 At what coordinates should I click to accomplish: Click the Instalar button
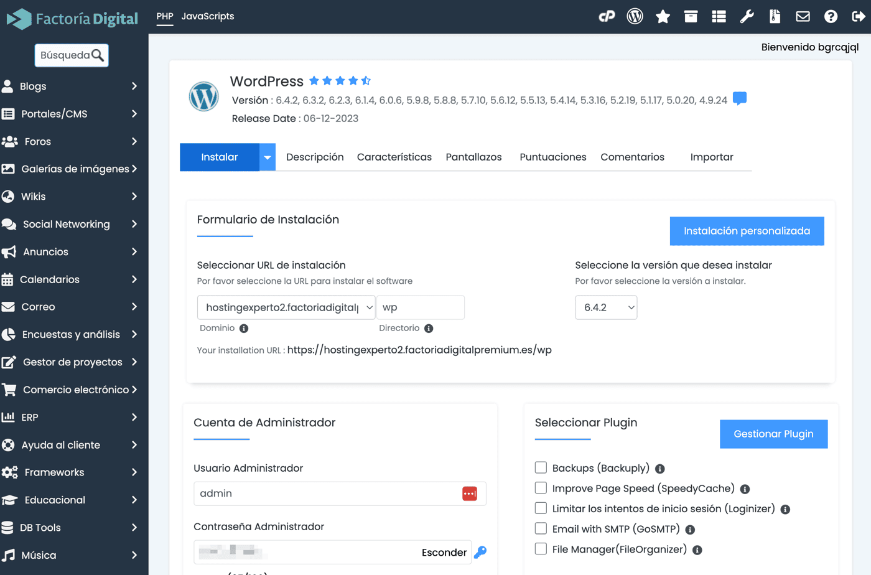click(x=220, y=157)
